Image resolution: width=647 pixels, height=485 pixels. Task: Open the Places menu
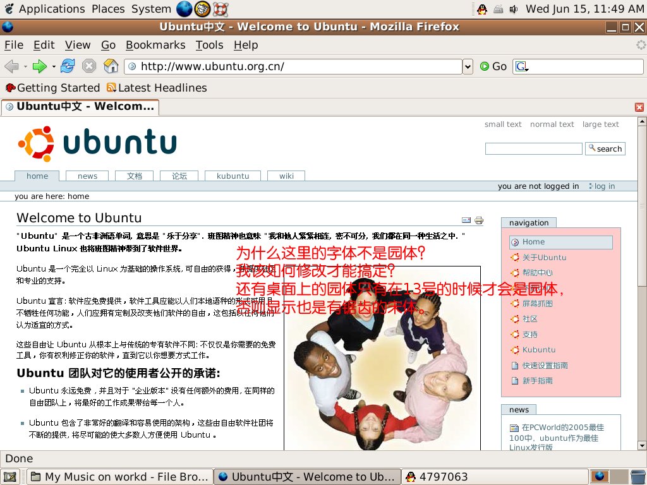(108, 9)
